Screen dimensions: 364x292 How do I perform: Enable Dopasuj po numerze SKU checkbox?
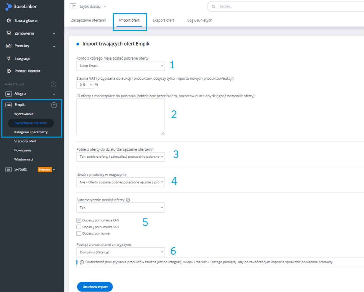pyautogui.click(x=79, y=227)
